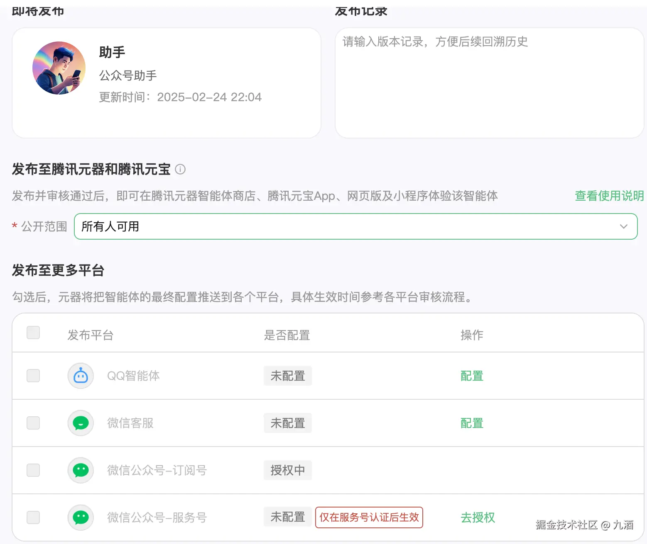The image size is (647, 544).
Task: Check the QQ智能体 row checkbox
Action: (x=33, y=376)
